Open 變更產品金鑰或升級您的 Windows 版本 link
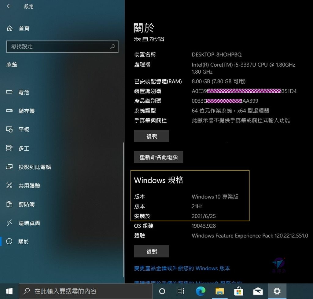 pos(182,268)
